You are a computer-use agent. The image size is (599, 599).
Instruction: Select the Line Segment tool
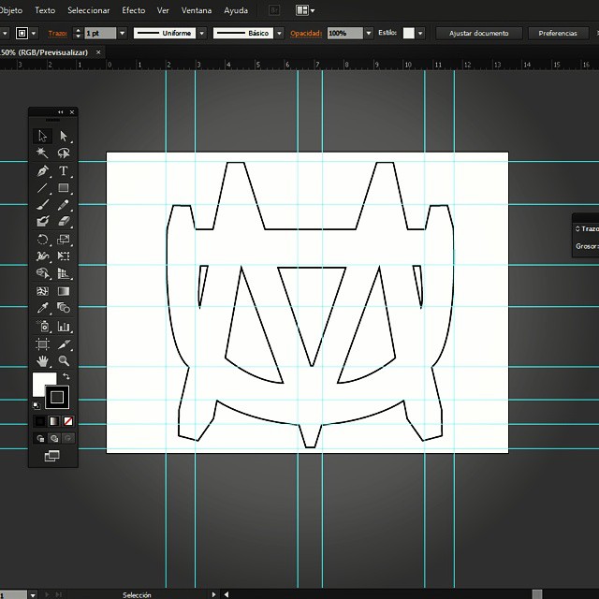(x=42, y=187)
